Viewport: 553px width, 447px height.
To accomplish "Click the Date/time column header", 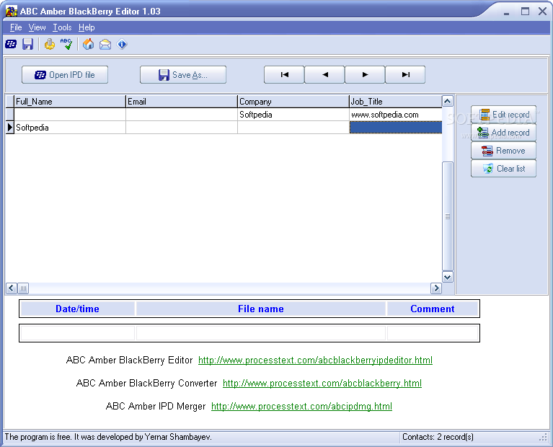I will (78, 309).
